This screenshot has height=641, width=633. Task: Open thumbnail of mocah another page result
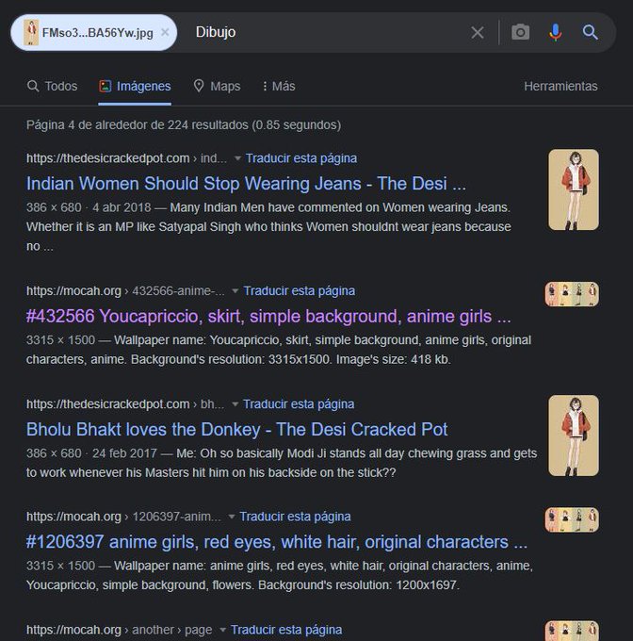pyautogui.click(x=572, y=631)
